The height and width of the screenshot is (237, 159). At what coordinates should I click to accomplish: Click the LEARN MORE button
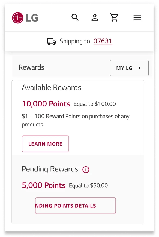[x=45, y=144]
